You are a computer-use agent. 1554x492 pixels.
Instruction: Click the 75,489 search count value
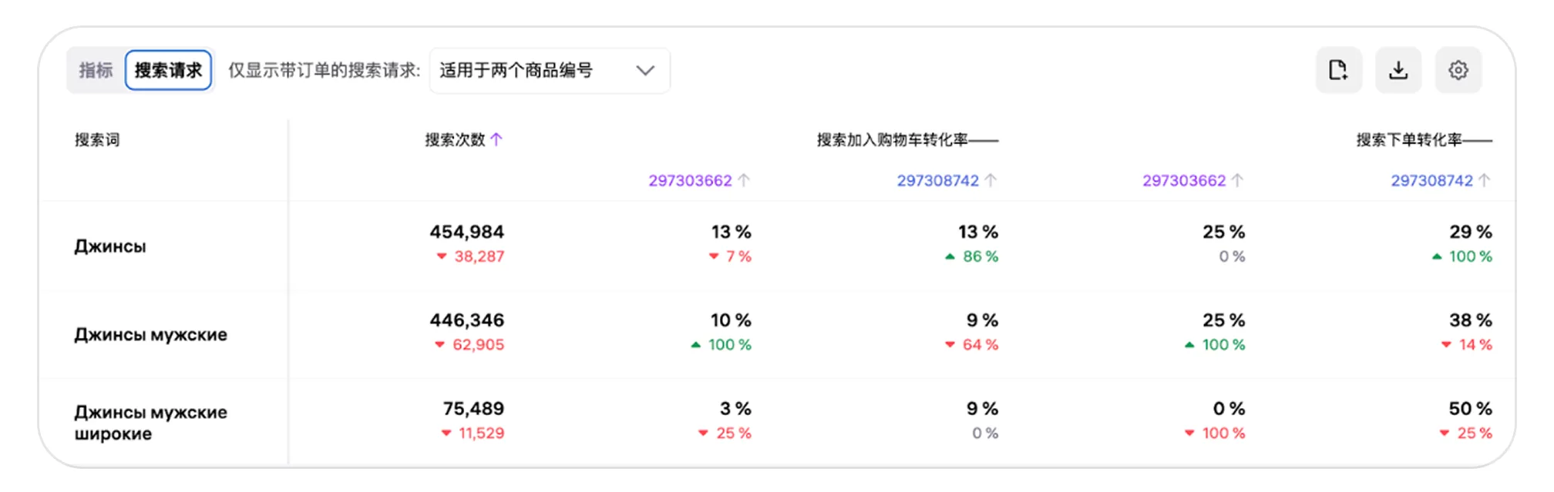coord(473,409)
